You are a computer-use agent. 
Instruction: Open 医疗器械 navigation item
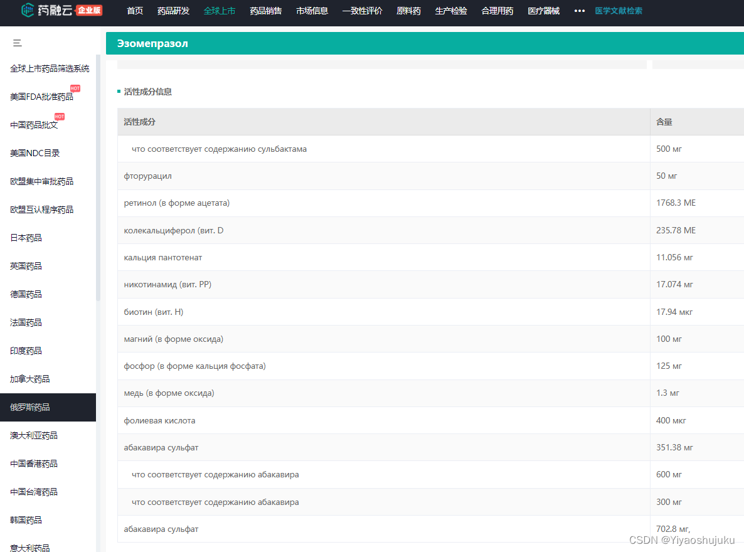543,11
